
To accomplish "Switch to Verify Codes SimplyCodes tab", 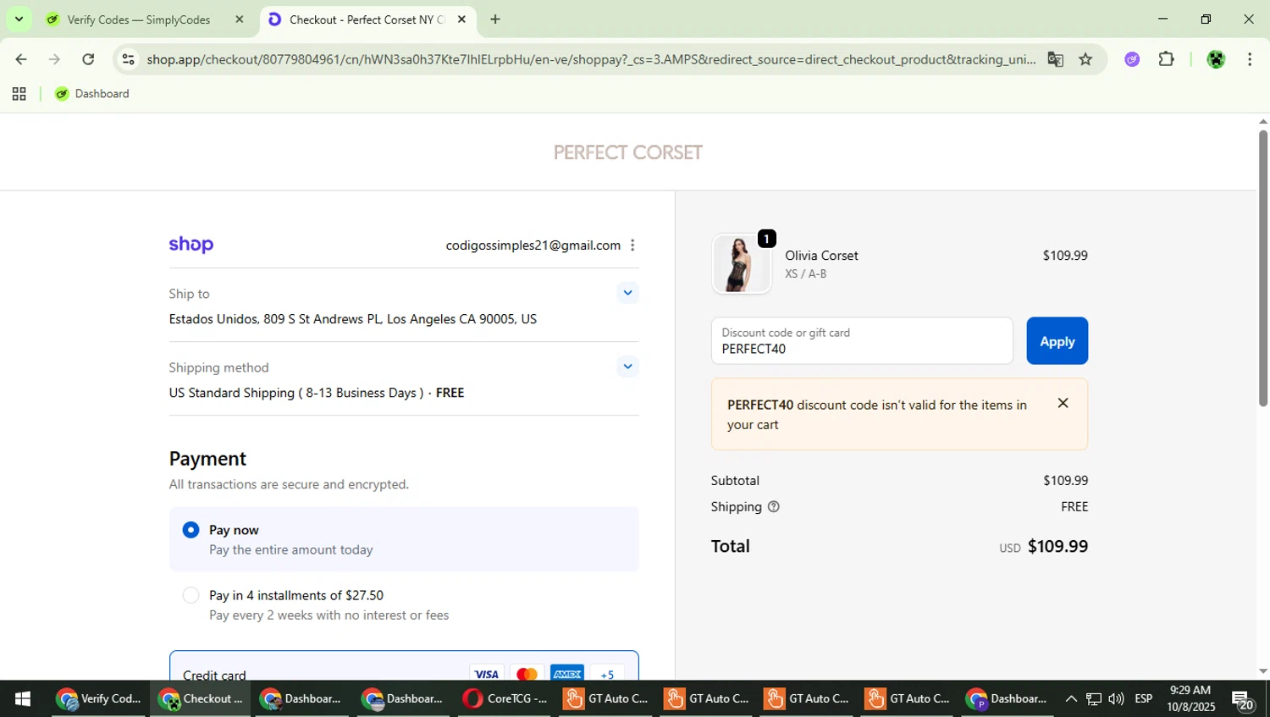I will click(138, 19).
